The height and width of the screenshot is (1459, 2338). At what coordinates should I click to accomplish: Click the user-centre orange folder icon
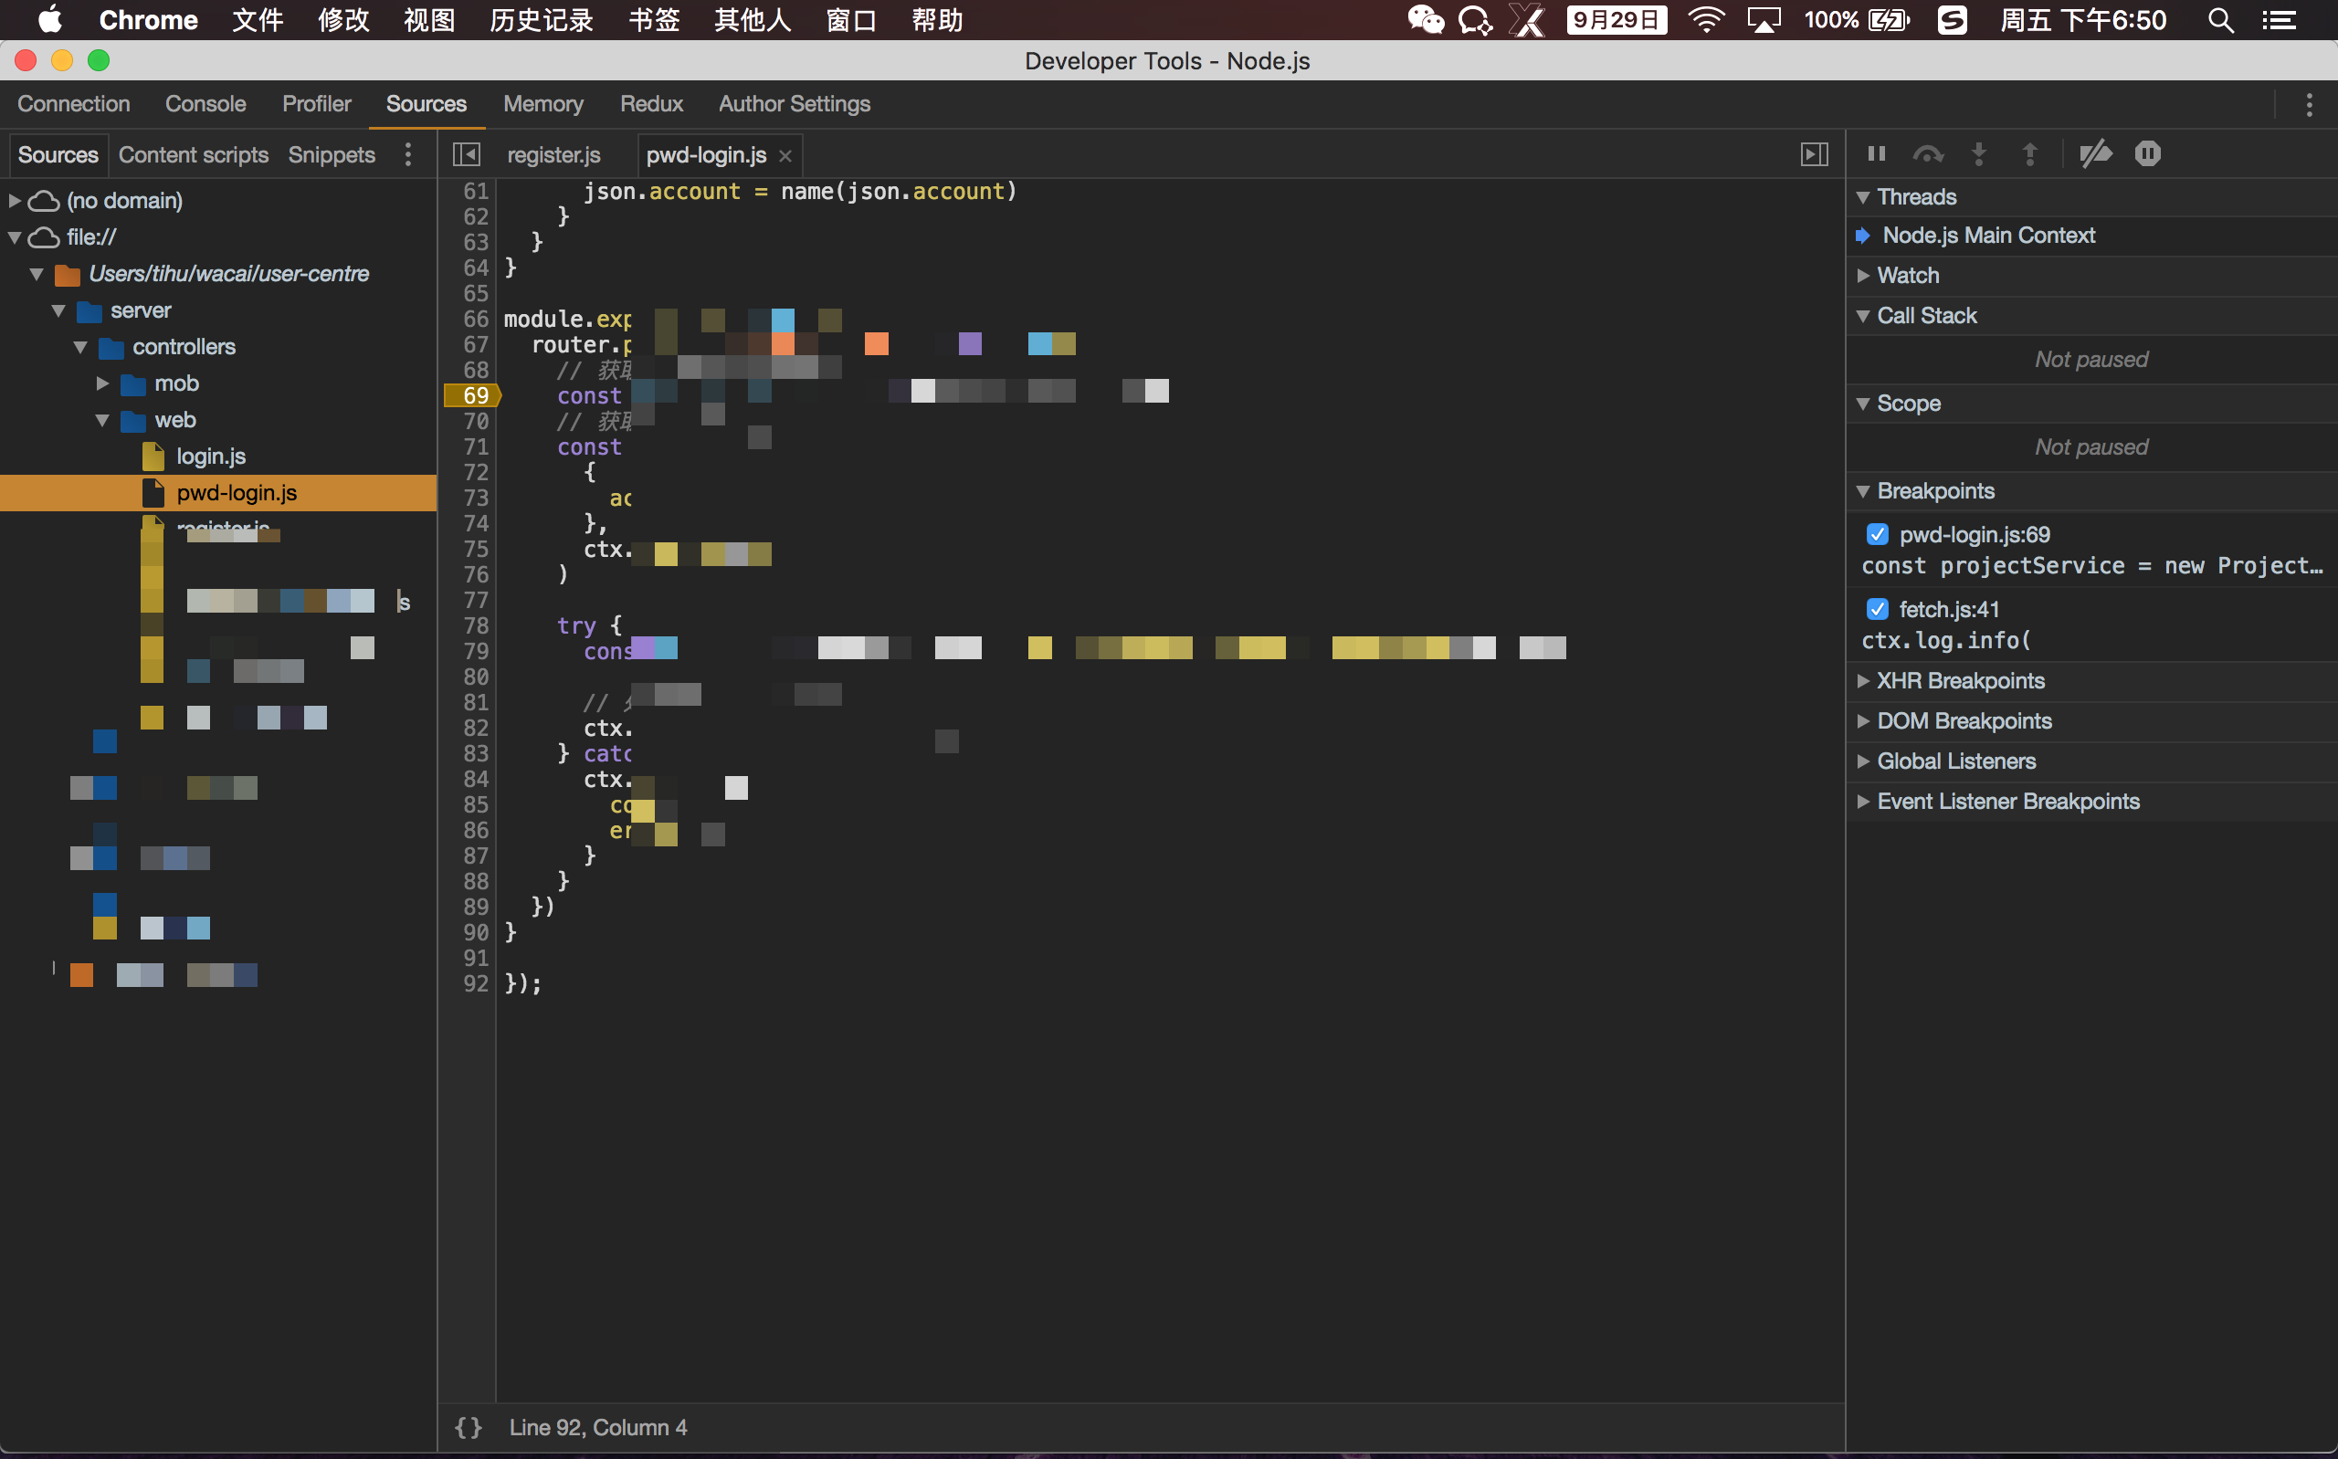(x=68, y=275)
